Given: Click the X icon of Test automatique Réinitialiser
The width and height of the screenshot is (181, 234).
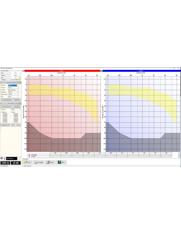Looking at the screenshot, I should coord(13,100).
